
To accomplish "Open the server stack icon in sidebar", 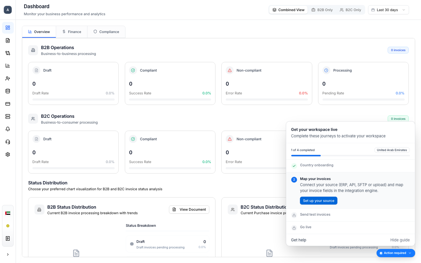I will coord(8,116).
